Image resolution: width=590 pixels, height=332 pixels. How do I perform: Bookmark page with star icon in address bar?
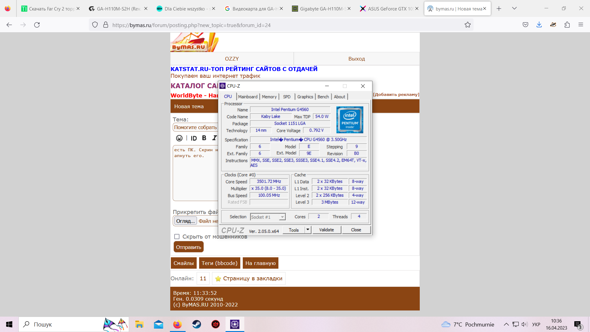click(467, 25)
